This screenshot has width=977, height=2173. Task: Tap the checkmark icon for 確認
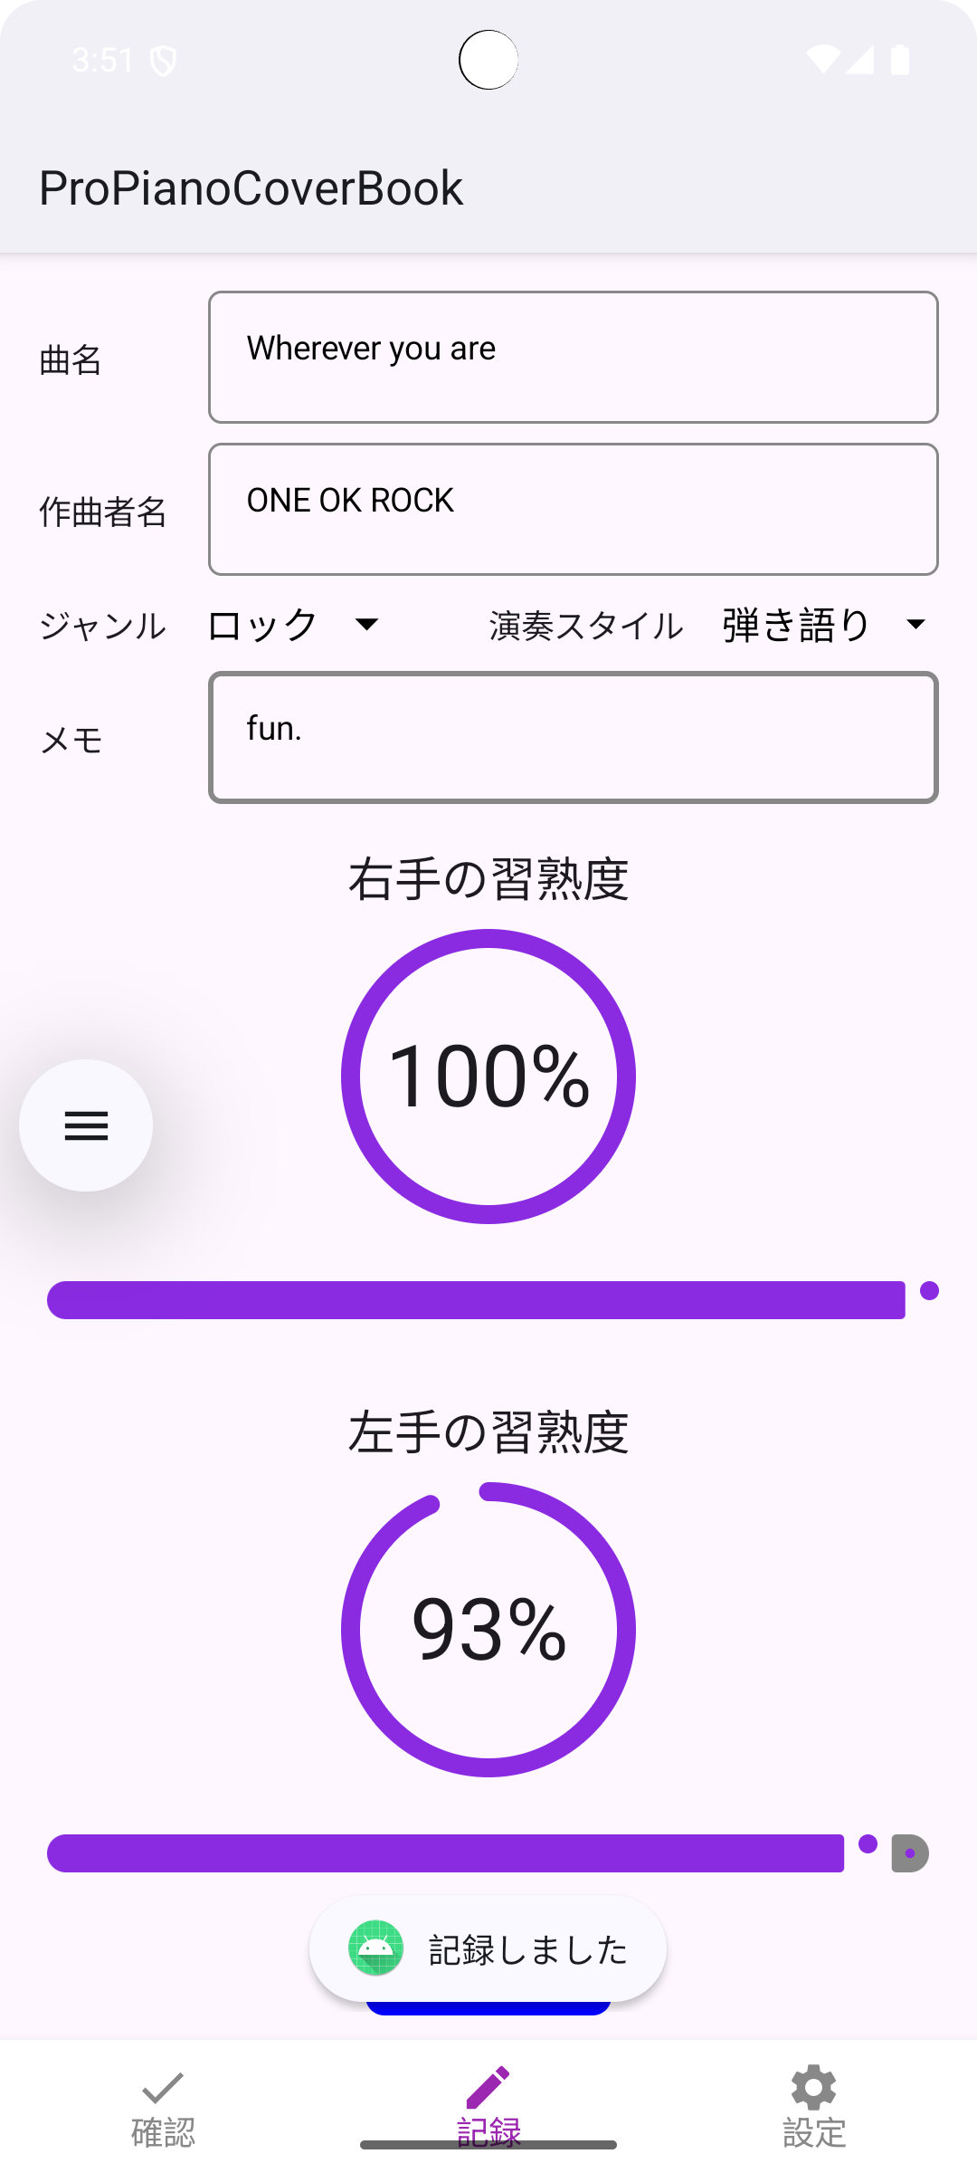pos(163,2088)
